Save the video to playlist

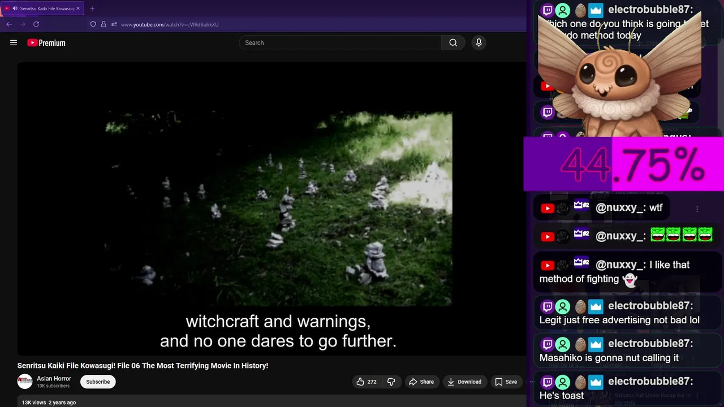tap(506, 382)
